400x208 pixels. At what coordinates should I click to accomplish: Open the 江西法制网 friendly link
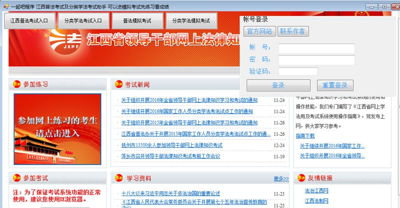316,201
